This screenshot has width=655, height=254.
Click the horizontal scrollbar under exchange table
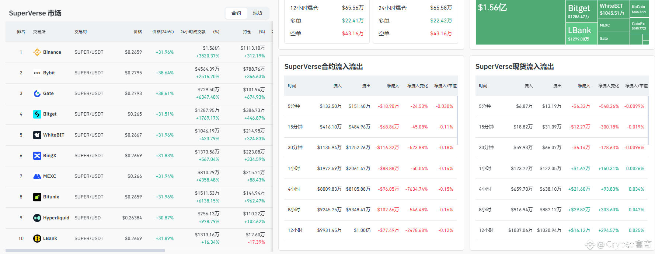pyautogui.click(x=85, y=251)
